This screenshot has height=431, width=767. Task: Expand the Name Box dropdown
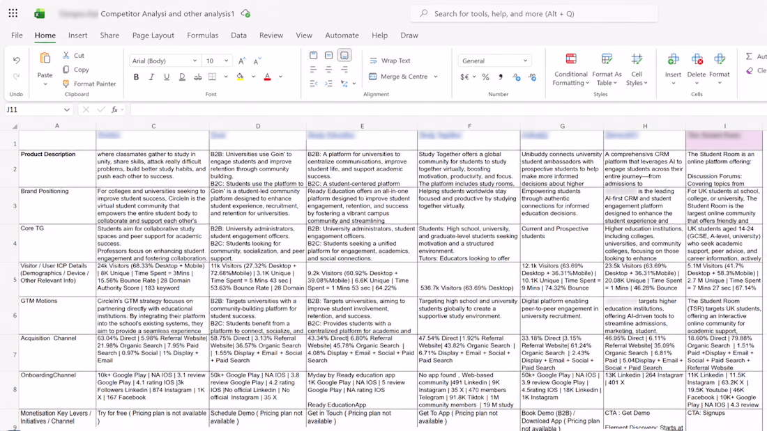(x=66, y=109)
